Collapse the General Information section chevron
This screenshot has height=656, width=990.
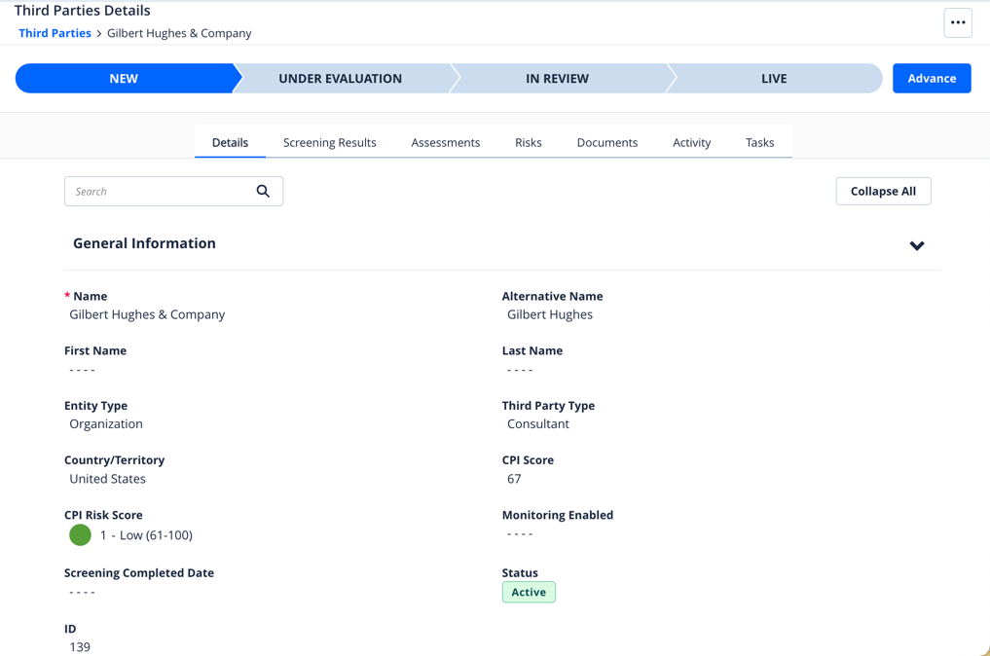click(916, 245)
